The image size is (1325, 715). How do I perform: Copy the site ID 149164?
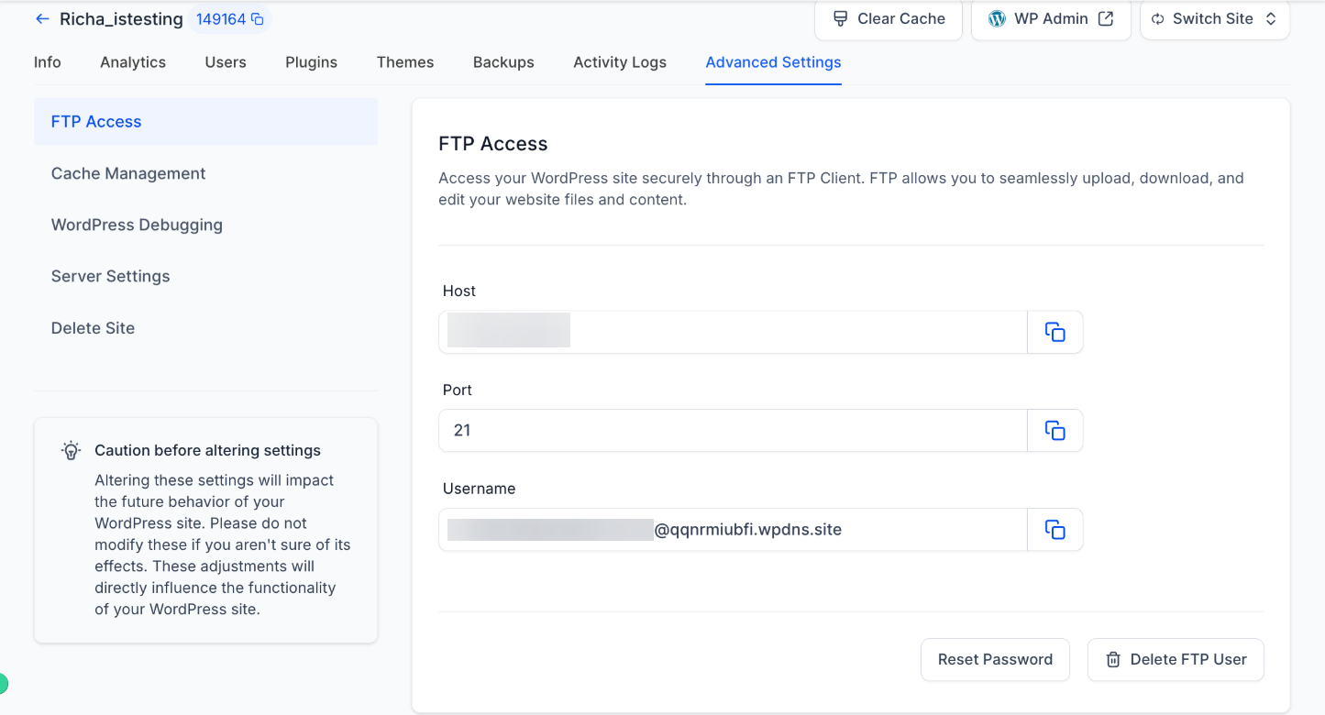[x=258, y=19]
